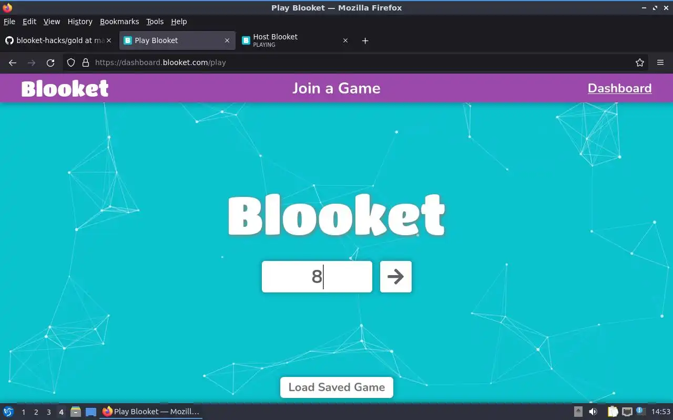
Task: Close the blooket-hacks GitHub tab
Action: (x=109, y=40)
